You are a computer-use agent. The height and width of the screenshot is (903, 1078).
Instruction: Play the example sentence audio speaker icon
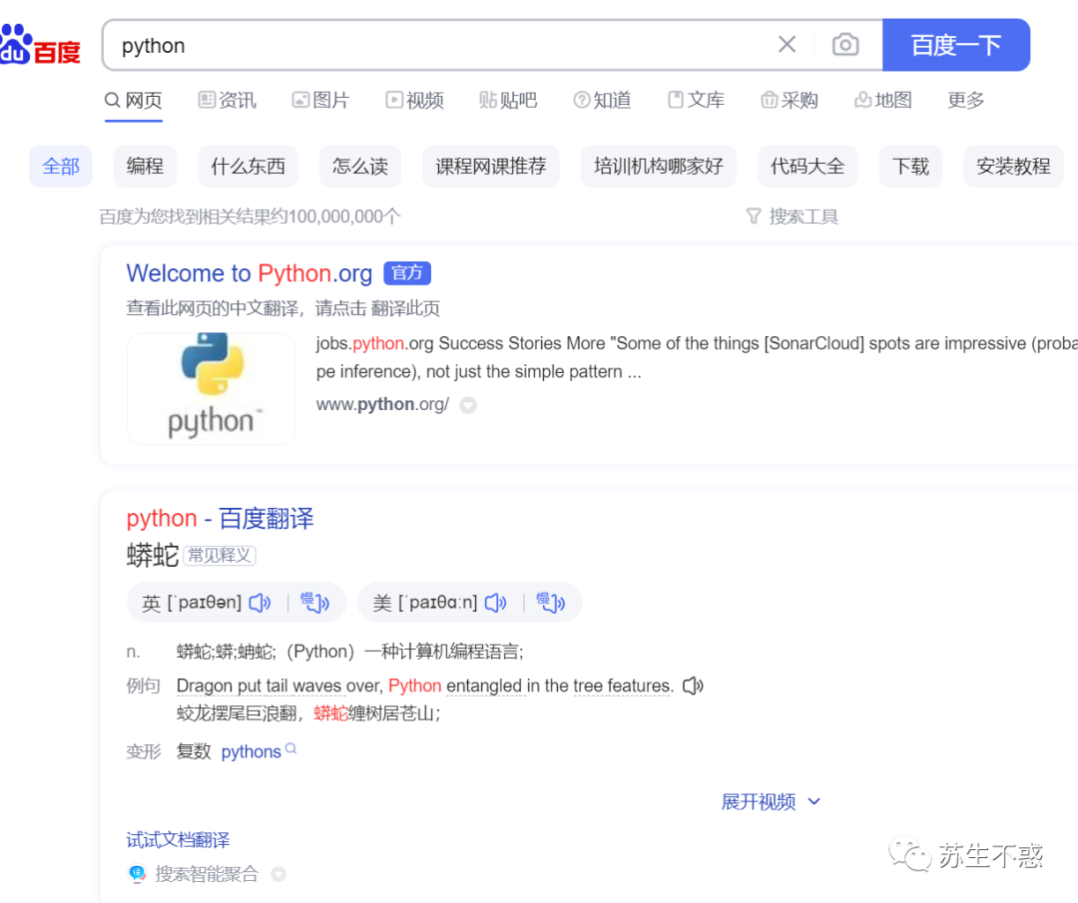(x=693, y=685)
